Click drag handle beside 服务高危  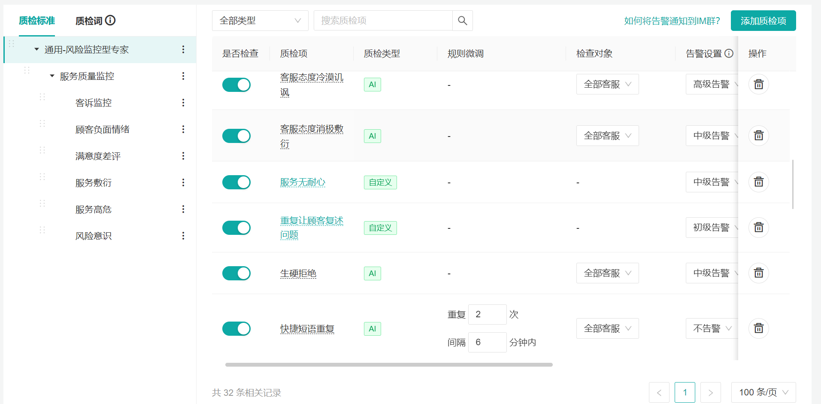[x=42, y=203]
